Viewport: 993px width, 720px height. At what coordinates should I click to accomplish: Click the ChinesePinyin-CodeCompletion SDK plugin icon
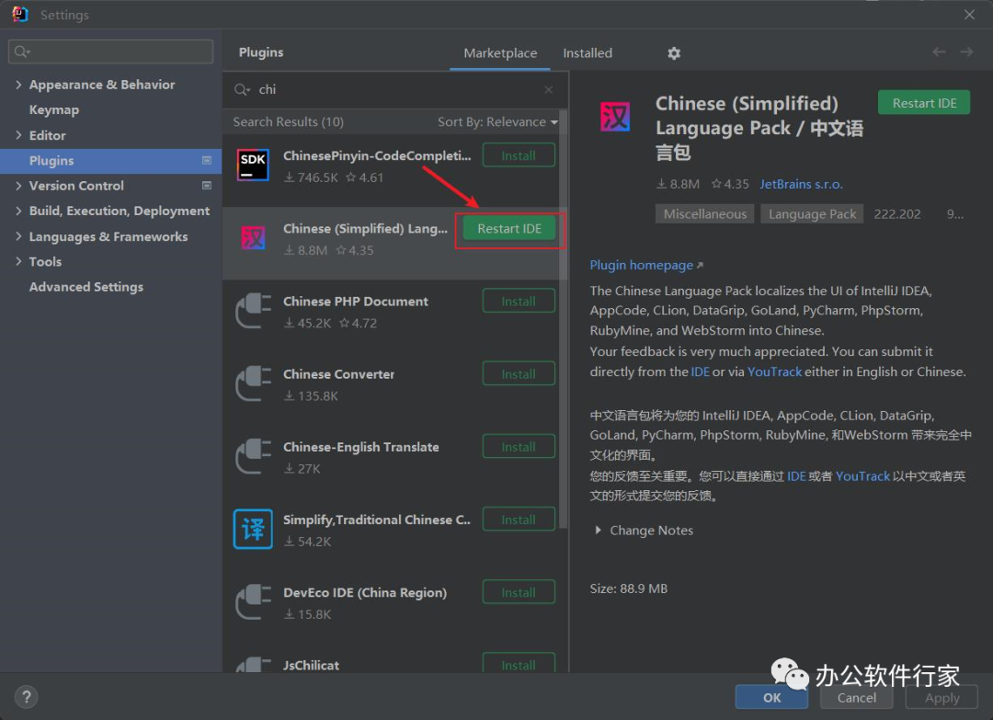pos(253,166)
